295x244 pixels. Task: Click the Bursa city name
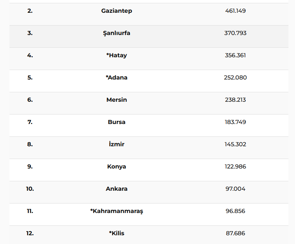point(116,122)
